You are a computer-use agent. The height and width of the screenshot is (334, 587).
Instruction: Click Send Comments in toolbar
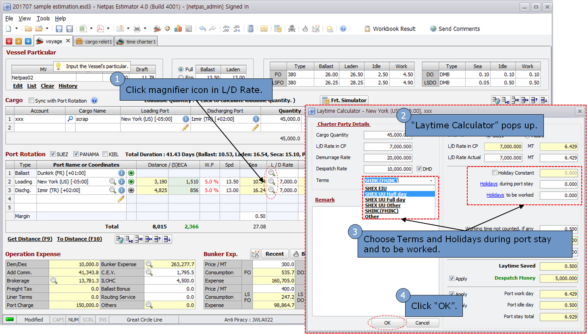tap(455, 29)
